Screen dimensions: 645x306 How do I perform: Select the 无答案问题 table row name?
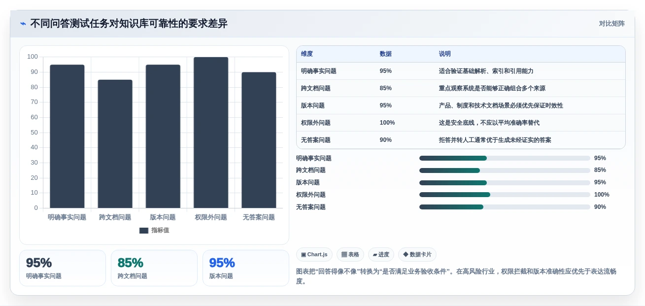316,140
